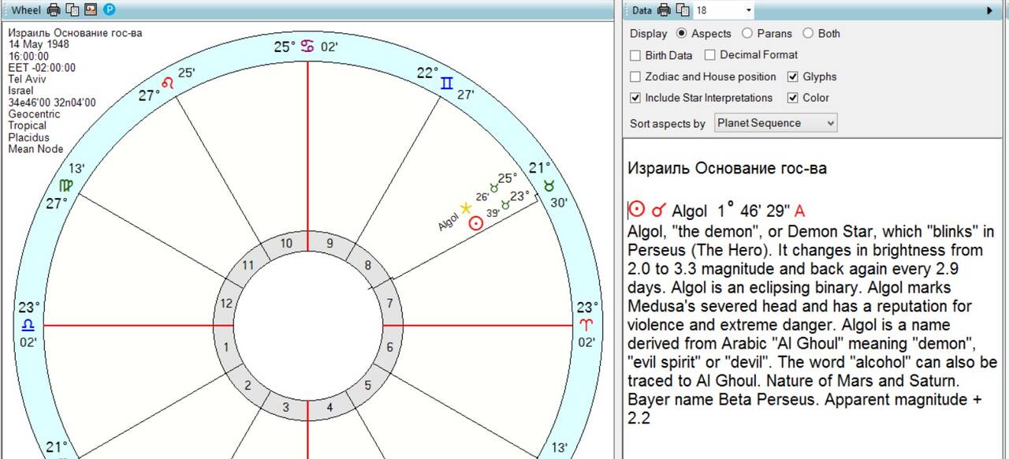
Task: Click the Aries glyph at the Descendant
Action: (586, 325)
